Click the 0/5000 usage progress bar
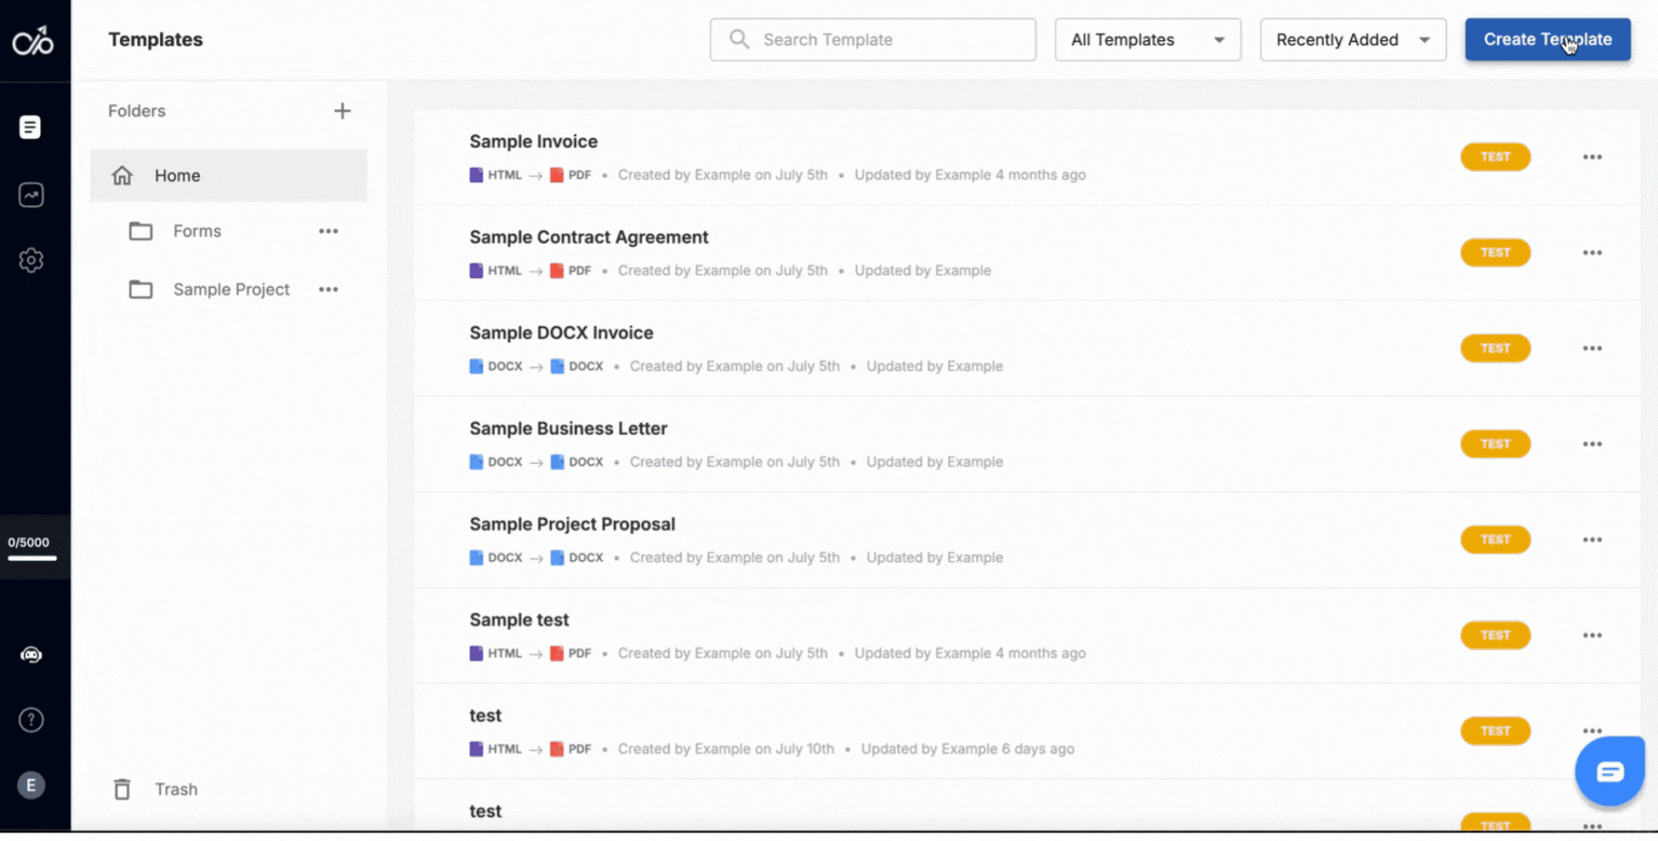The width and height of the screenshot is (1658, 841). pyautogui.click(x=33, y=556)
